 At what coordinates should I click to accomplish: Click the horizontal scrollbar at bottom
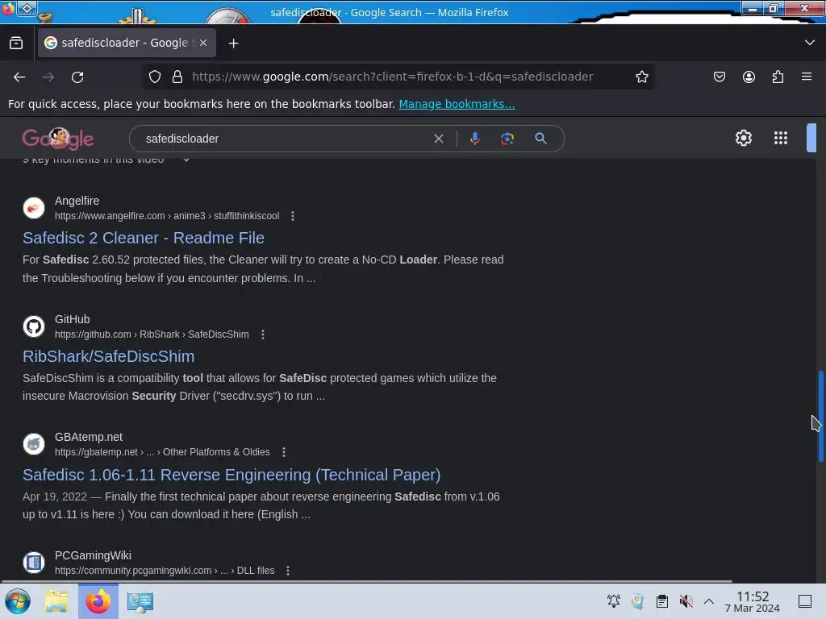(x=366, y=582)
